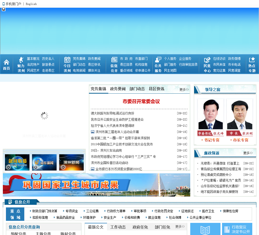Open 旅游景点 nav link
259x235 pixels.
(48, 64)
